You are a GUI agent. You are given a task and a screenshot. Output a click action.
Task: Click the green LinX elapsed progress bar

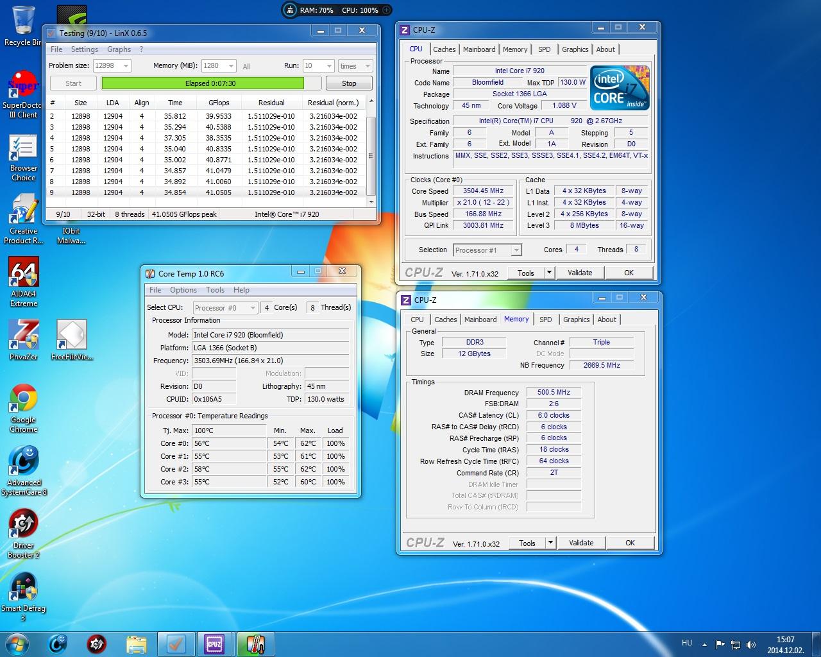click(203, 83)
